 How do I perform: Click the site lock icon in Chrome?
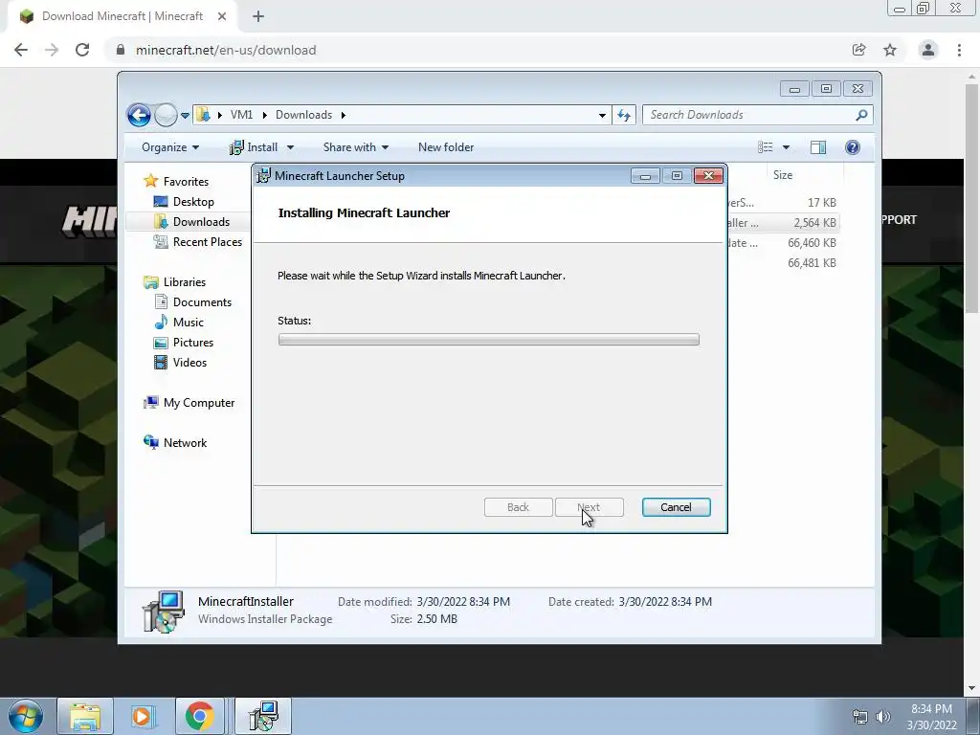121,50
